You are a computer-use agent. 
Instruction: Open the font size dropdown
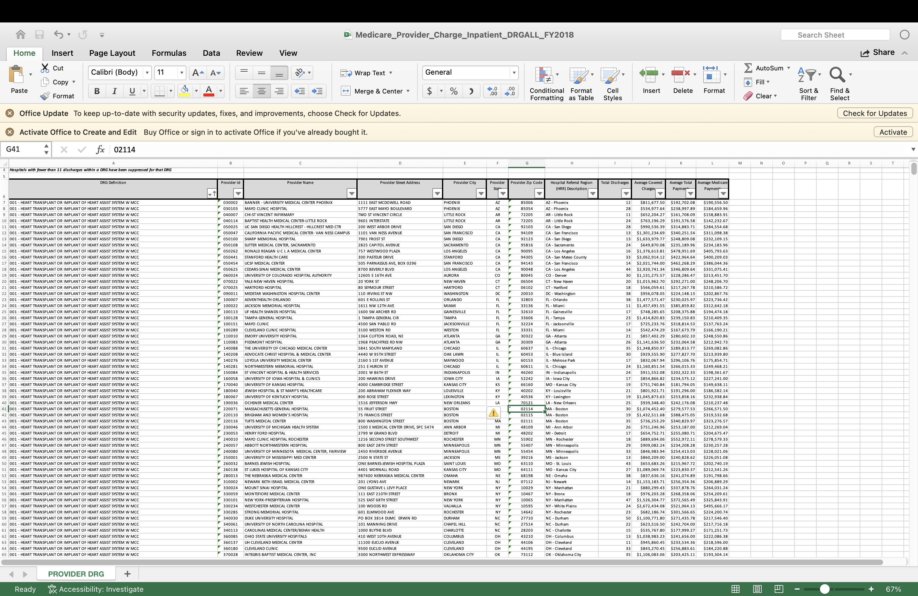click(181, 73)
